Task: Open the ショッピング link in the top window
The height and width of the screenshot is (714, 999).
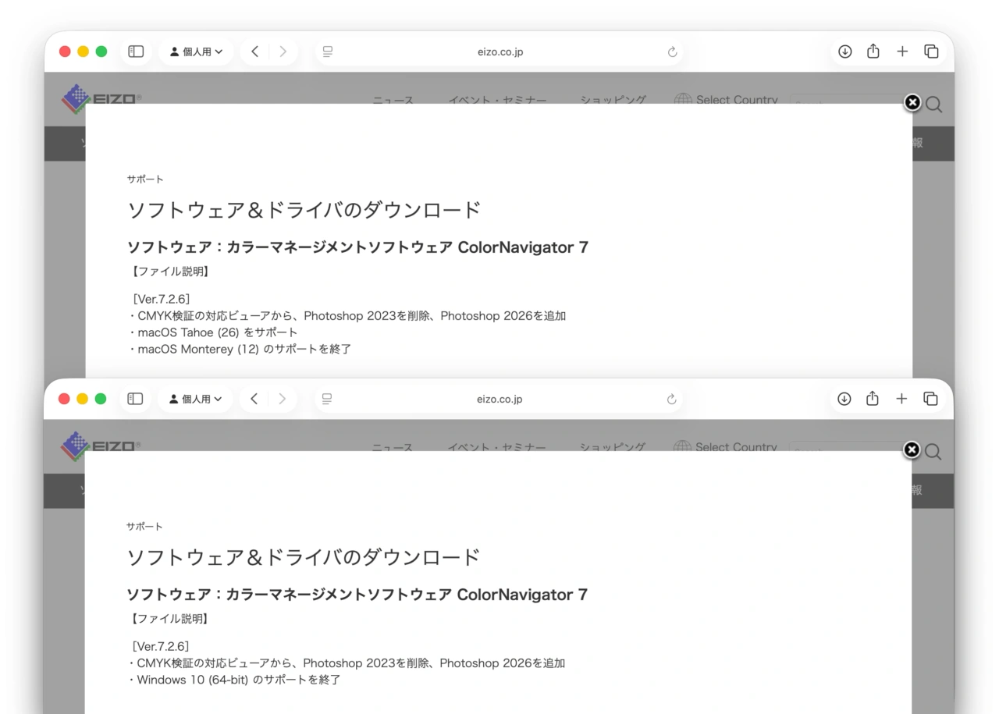Action: coord(613,99)
